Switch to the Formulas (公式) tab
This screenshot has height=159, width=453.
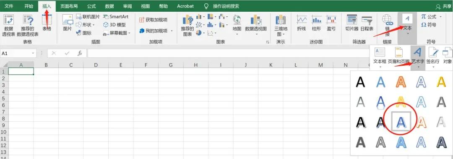pos(91,6)
